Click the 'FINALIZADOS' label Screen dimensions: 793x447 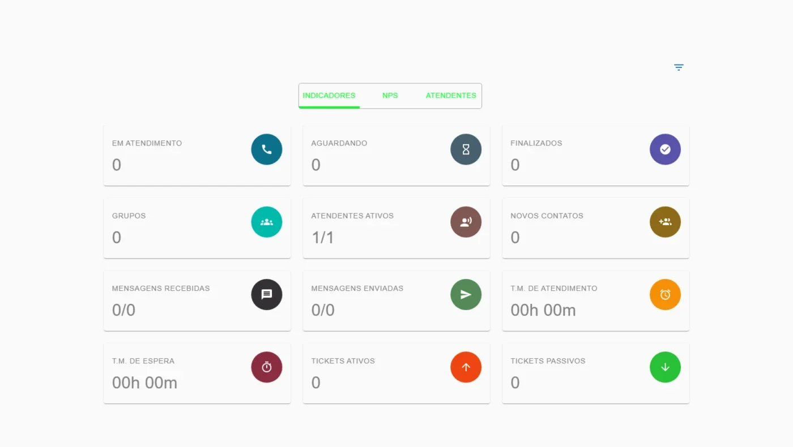tap(536, 143)
